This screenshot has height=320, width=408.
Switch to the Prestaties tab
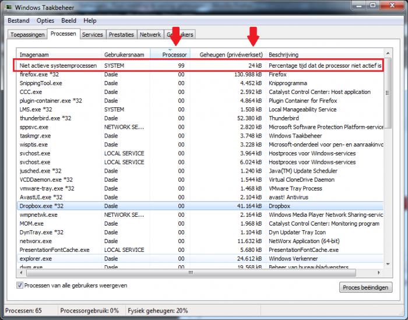121,35
